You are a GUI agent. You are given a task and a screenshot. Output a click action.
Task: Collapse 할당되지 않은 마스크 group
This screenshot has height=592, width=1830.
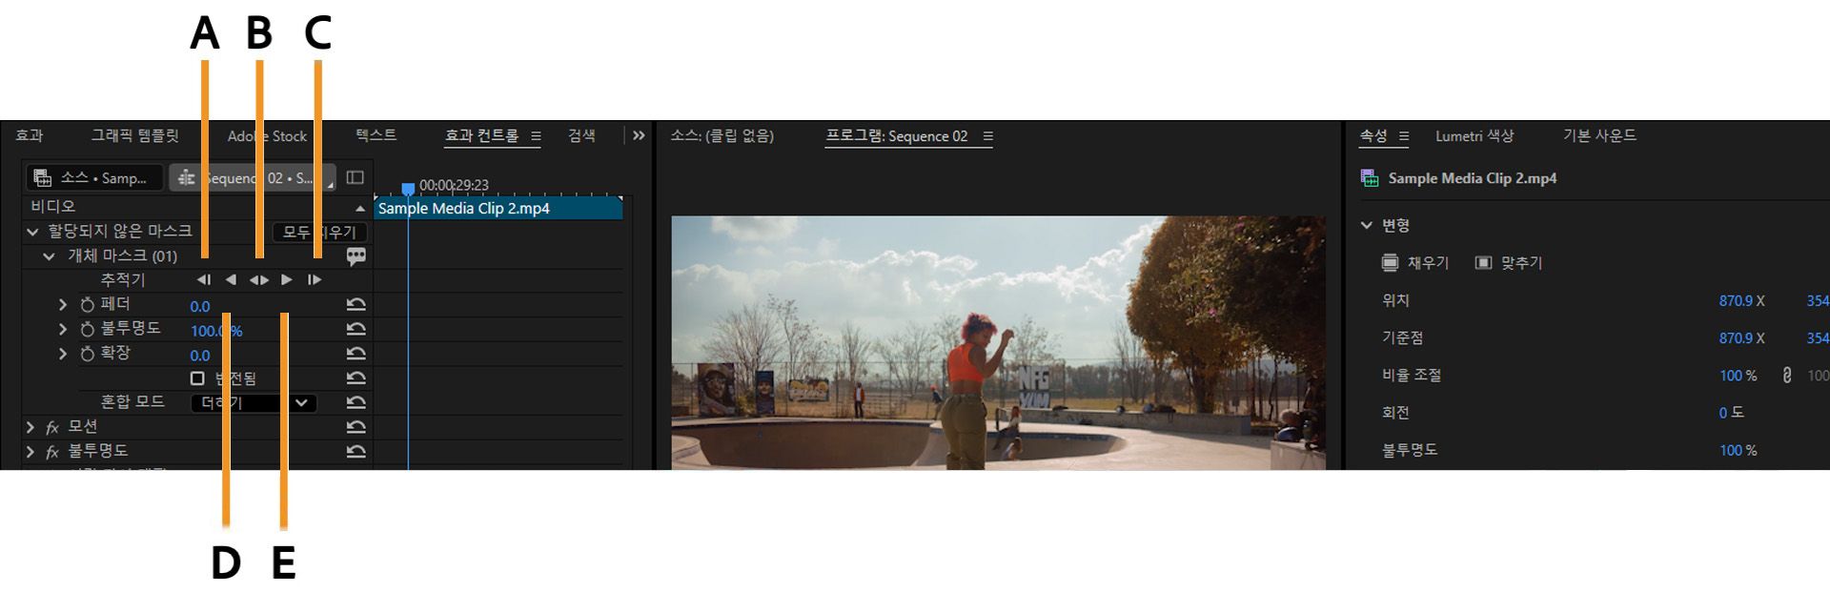pyautogui.click(x=32, y=232)
